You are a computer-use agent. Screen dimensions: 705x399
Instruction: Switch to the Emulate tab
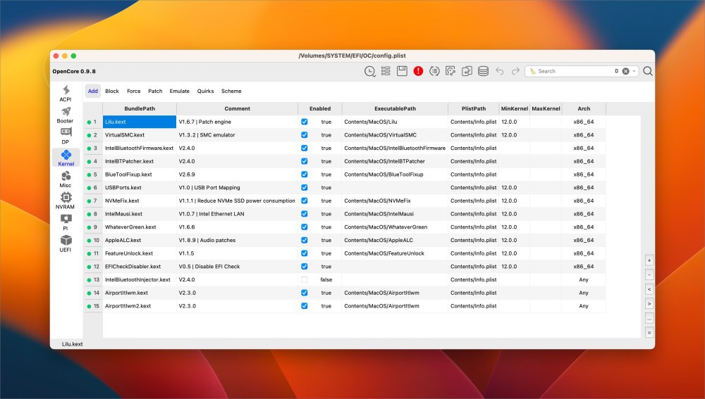pyautogui.click(x=179, y=91)
